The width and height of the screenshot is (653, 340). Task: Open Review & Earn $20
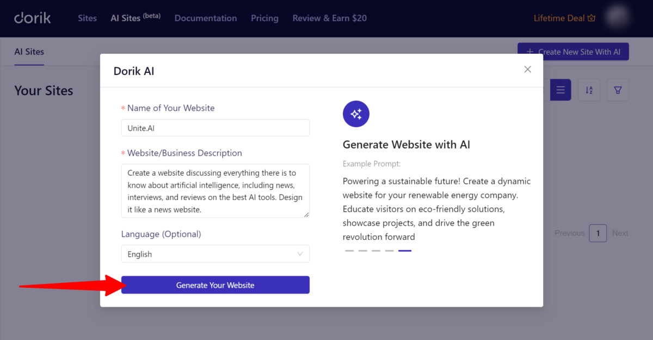point(330,18)
